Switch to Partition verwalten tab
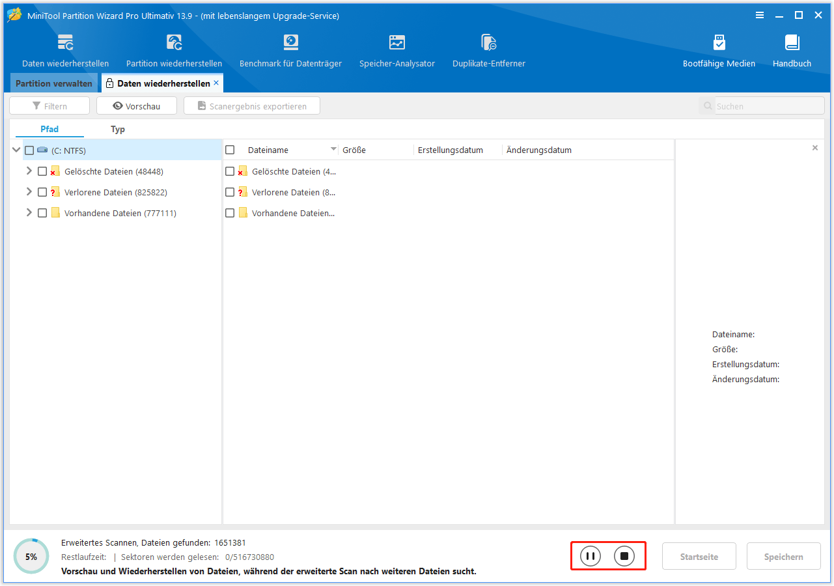This screenshot has height=586, width=834. click(54, 83)
